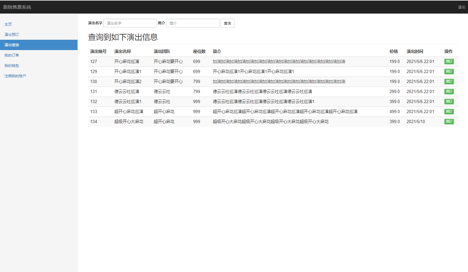
Task: Open the 主页 page from sidebar
Action: [x=8, y=24]
